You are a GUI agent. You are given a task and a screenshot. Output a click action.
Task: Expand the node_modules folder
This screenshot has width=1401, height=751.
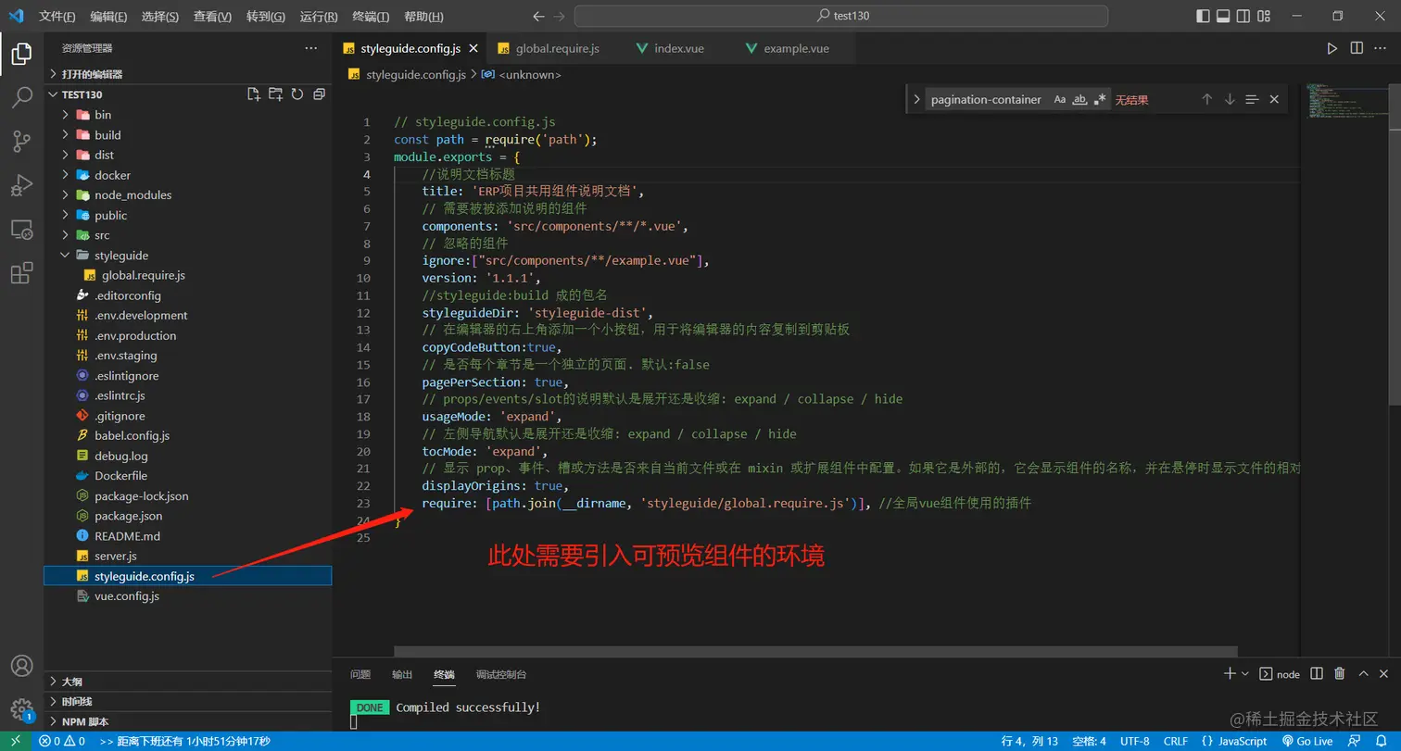pos(188,195)
